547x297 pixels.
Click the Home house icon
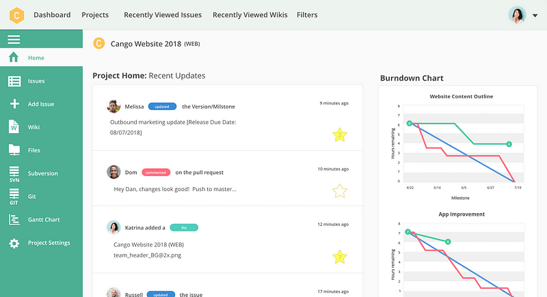14,57
